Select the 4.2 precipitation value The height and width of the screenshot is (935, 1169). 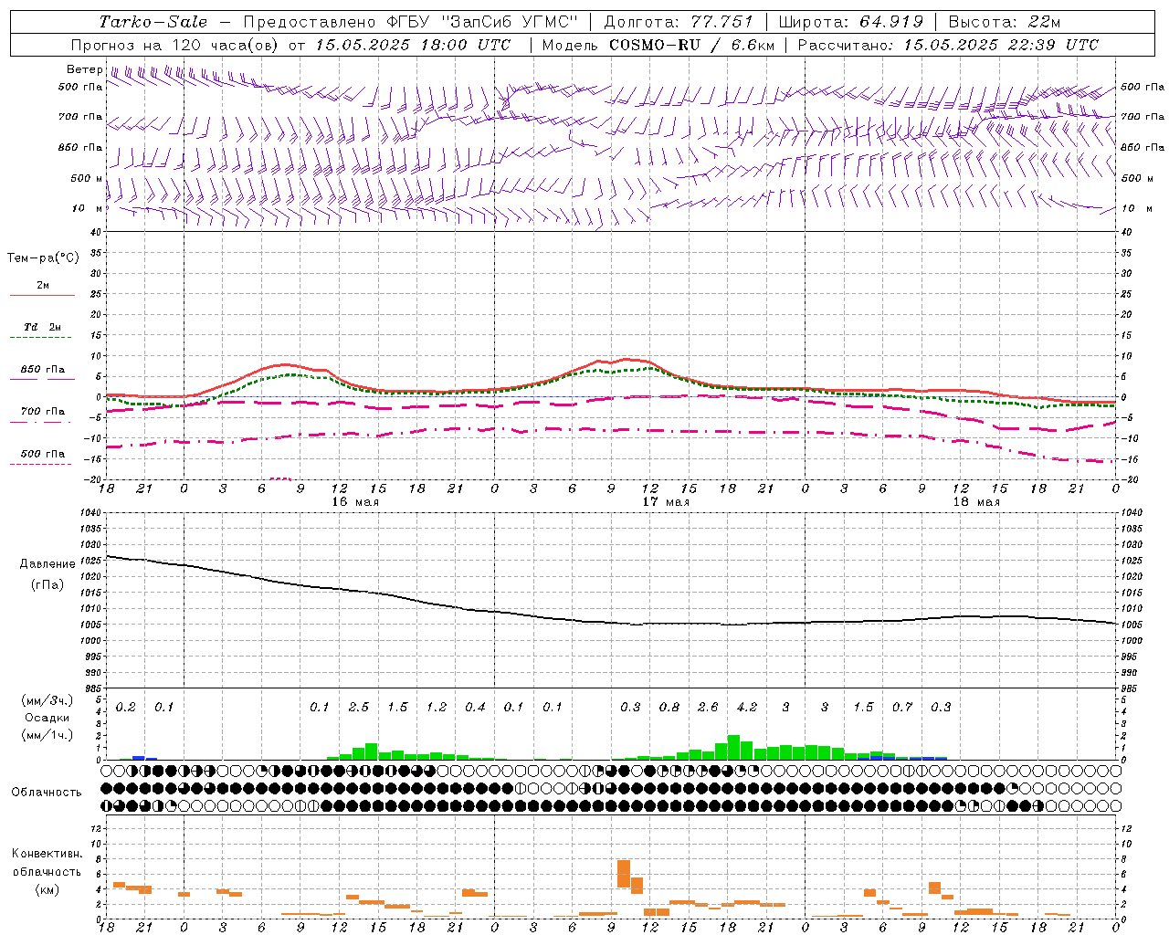(x=747, y=708)
